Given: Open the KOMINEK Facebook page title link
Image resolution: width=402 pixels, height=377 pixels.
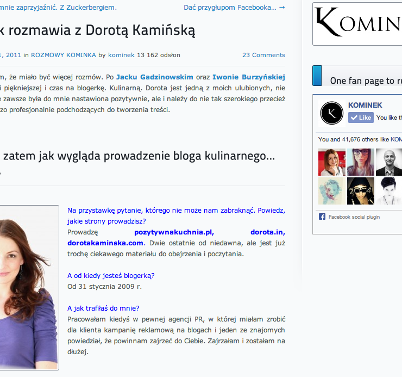Looking at the screenshot, I should tap(365, 105).
